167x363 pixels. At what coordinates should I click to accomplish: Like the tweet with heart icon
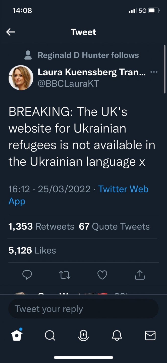coord(102,275)
